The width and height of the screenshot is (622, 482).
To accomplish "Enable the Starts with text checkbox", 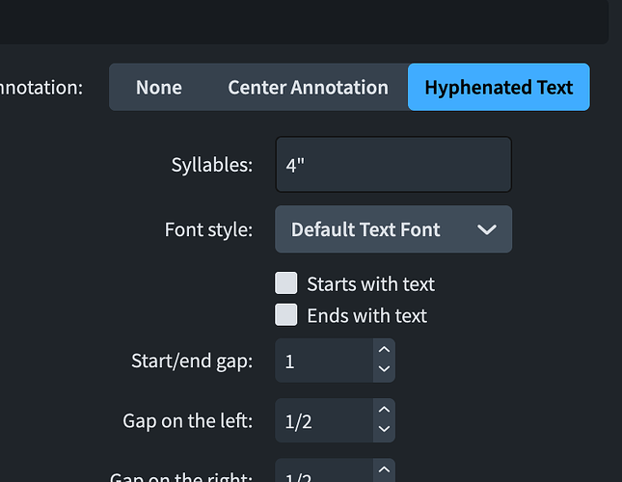I will coord(286,283).
